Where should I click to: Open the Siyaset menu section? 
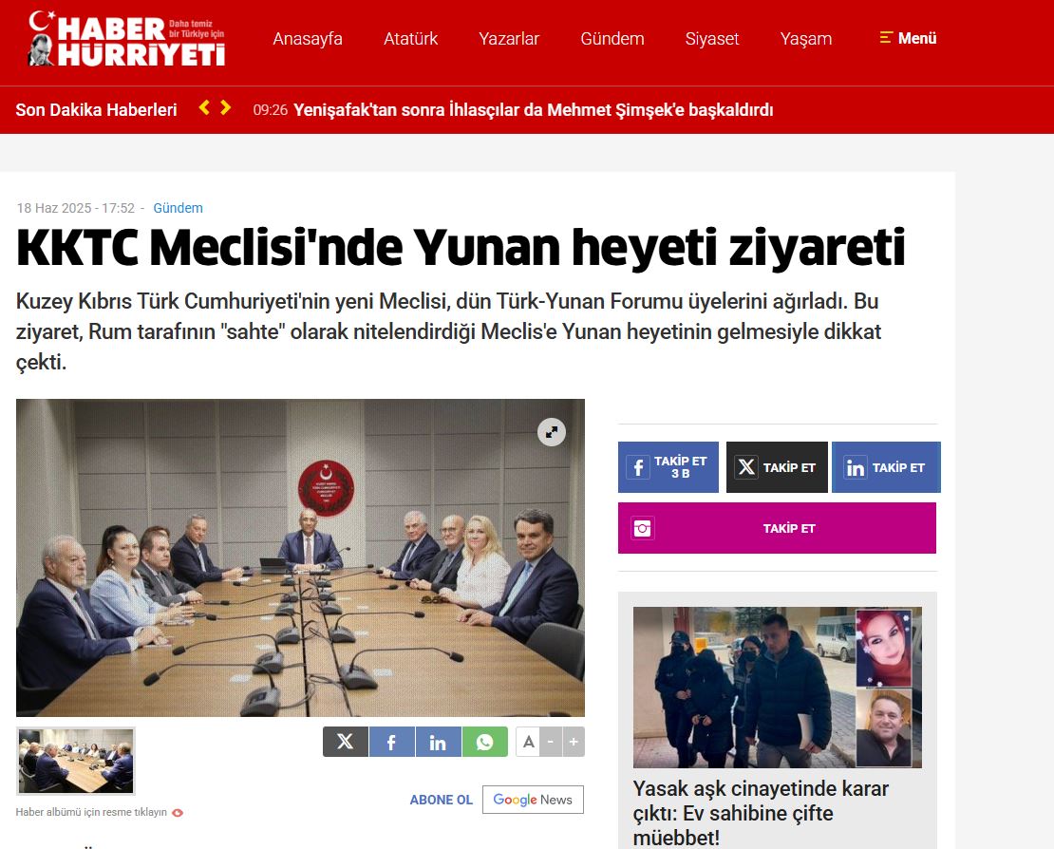tap(712, 39)
